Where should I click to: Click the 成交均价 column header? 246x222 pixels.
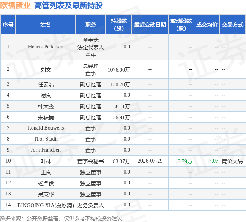click(x=207, y=24)
